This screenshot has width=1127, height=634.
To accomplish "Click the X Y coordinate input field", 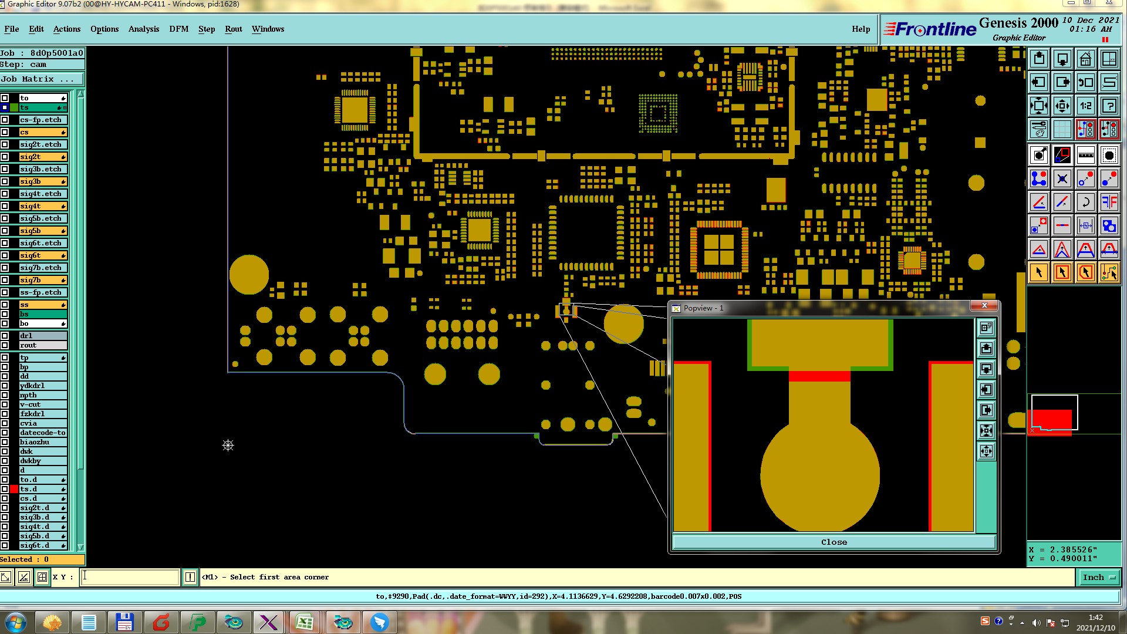I will [x=129, y=577].
